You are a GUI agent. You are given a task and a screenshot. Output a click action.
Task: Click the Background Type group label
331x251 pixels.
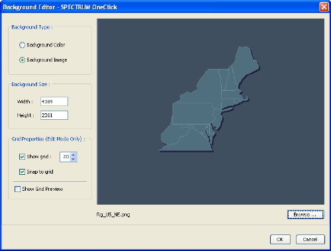tap(32, 27)
